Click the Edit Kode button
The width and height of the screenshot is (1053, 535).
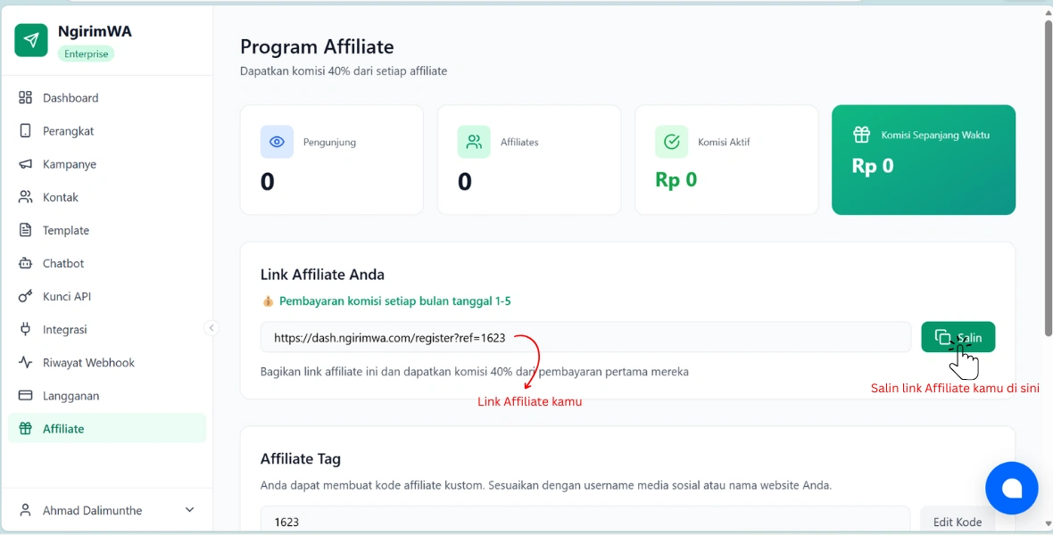tap(957, 522)
